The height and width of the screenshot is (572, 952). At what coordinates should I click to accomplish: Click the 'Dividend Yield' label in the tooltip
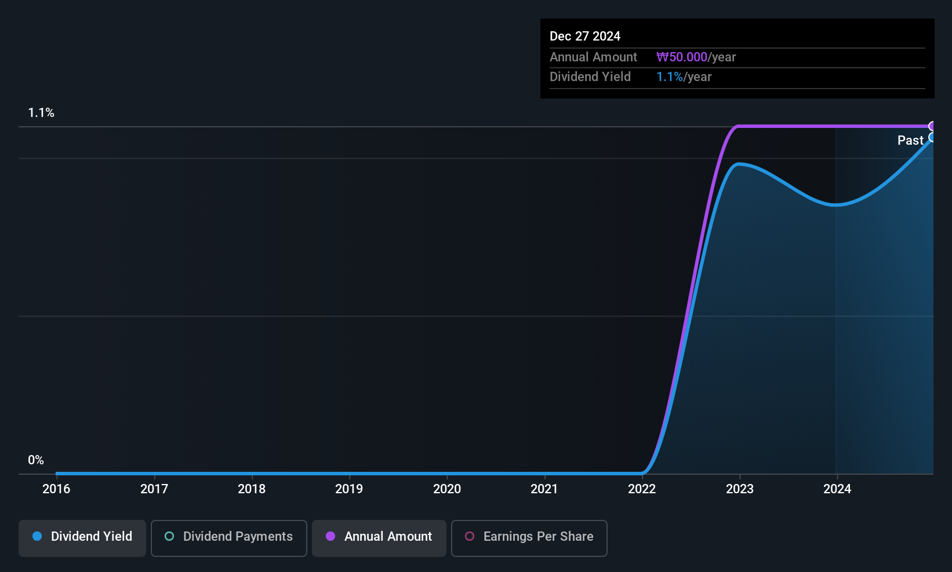pyautogui.click(x=590, y=77)
